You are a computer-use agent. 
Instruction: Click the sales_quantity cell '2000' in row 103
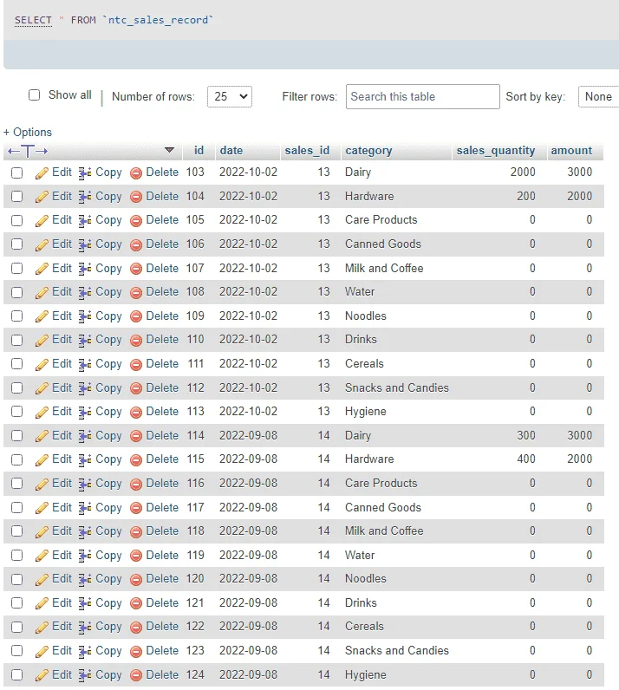coord(523,172)
